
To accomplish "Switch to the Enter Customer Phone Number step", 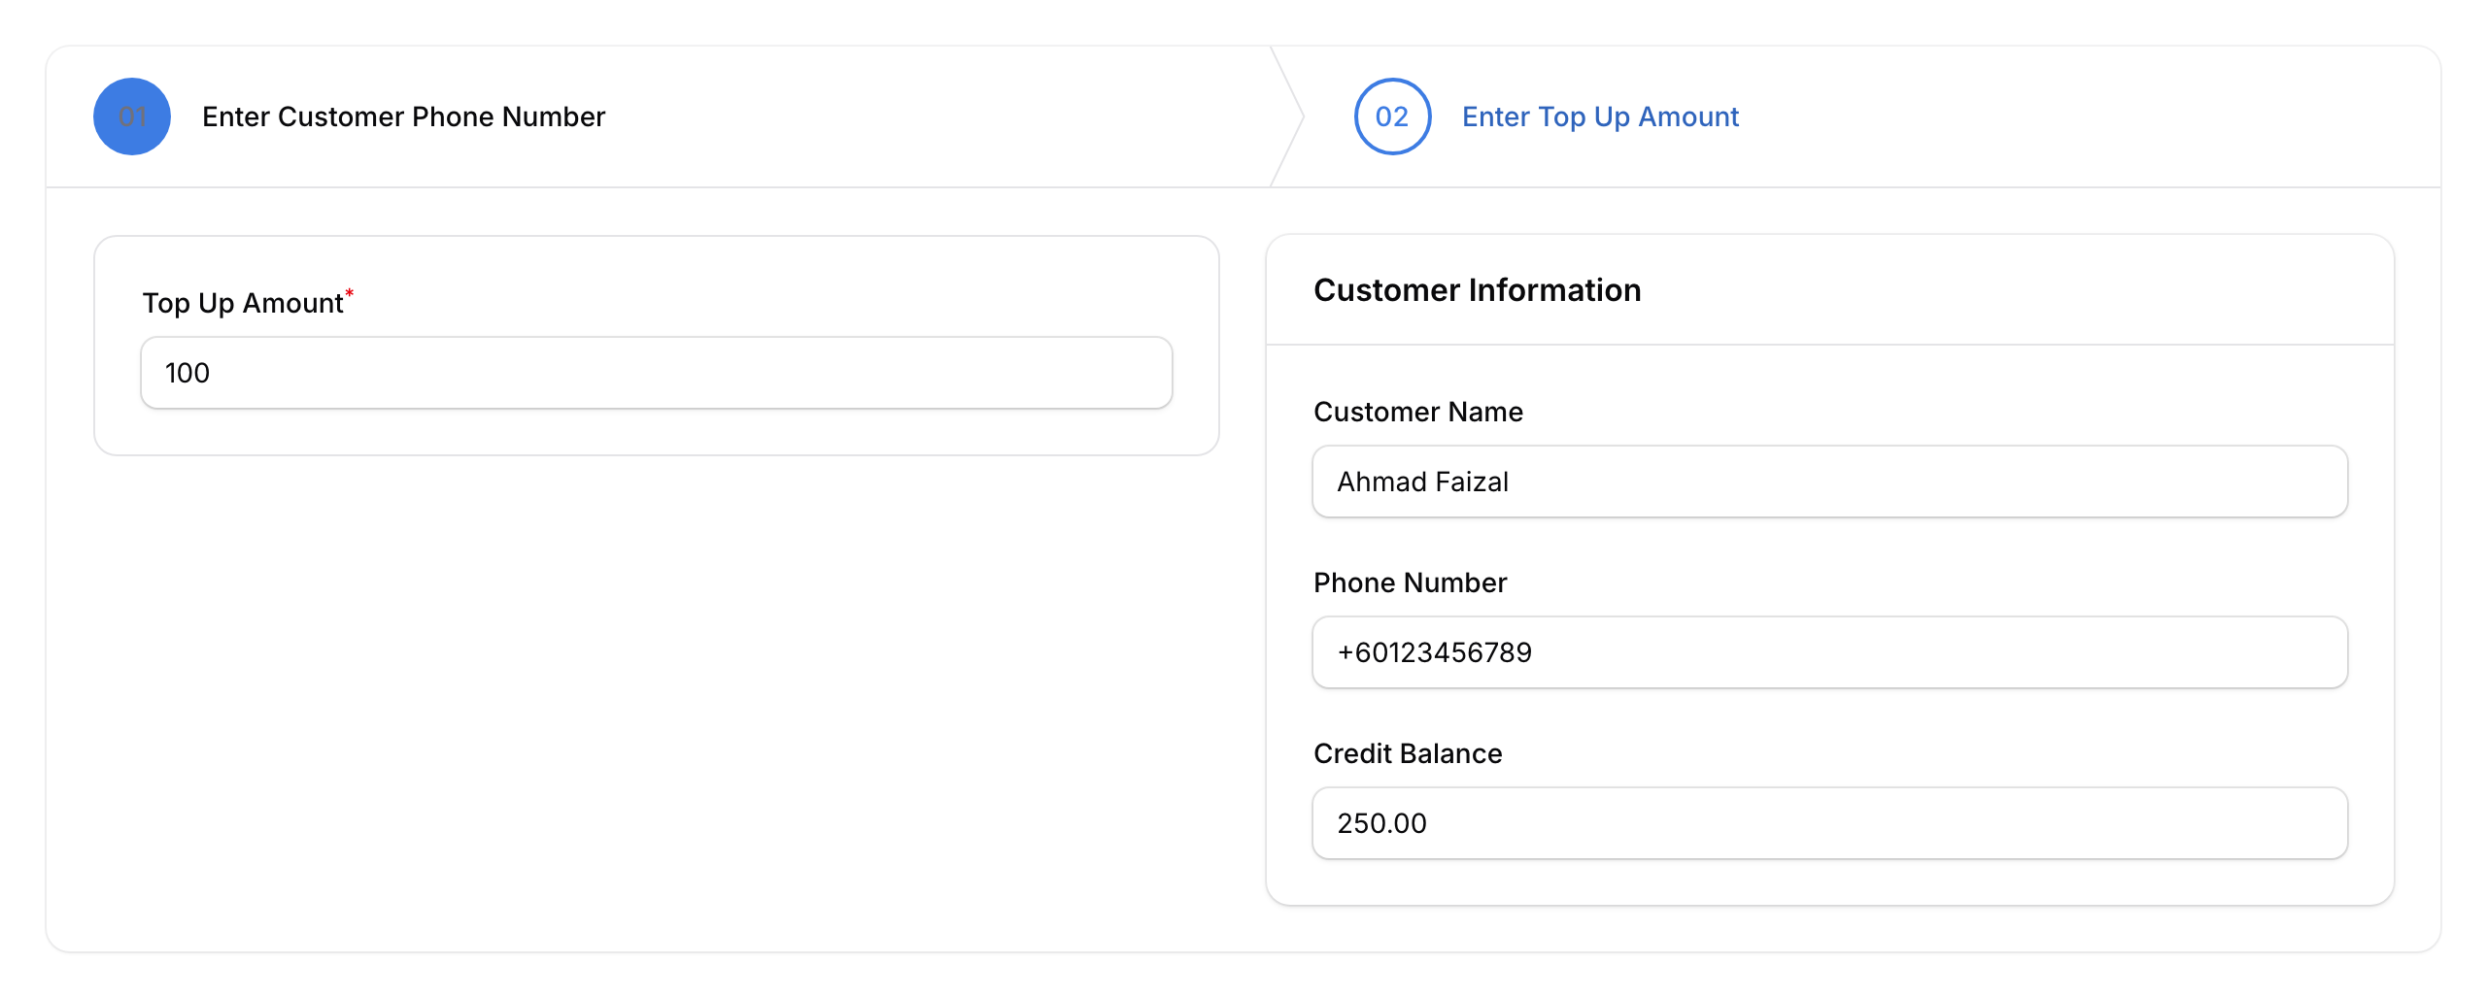I will [x=403, y=116].
